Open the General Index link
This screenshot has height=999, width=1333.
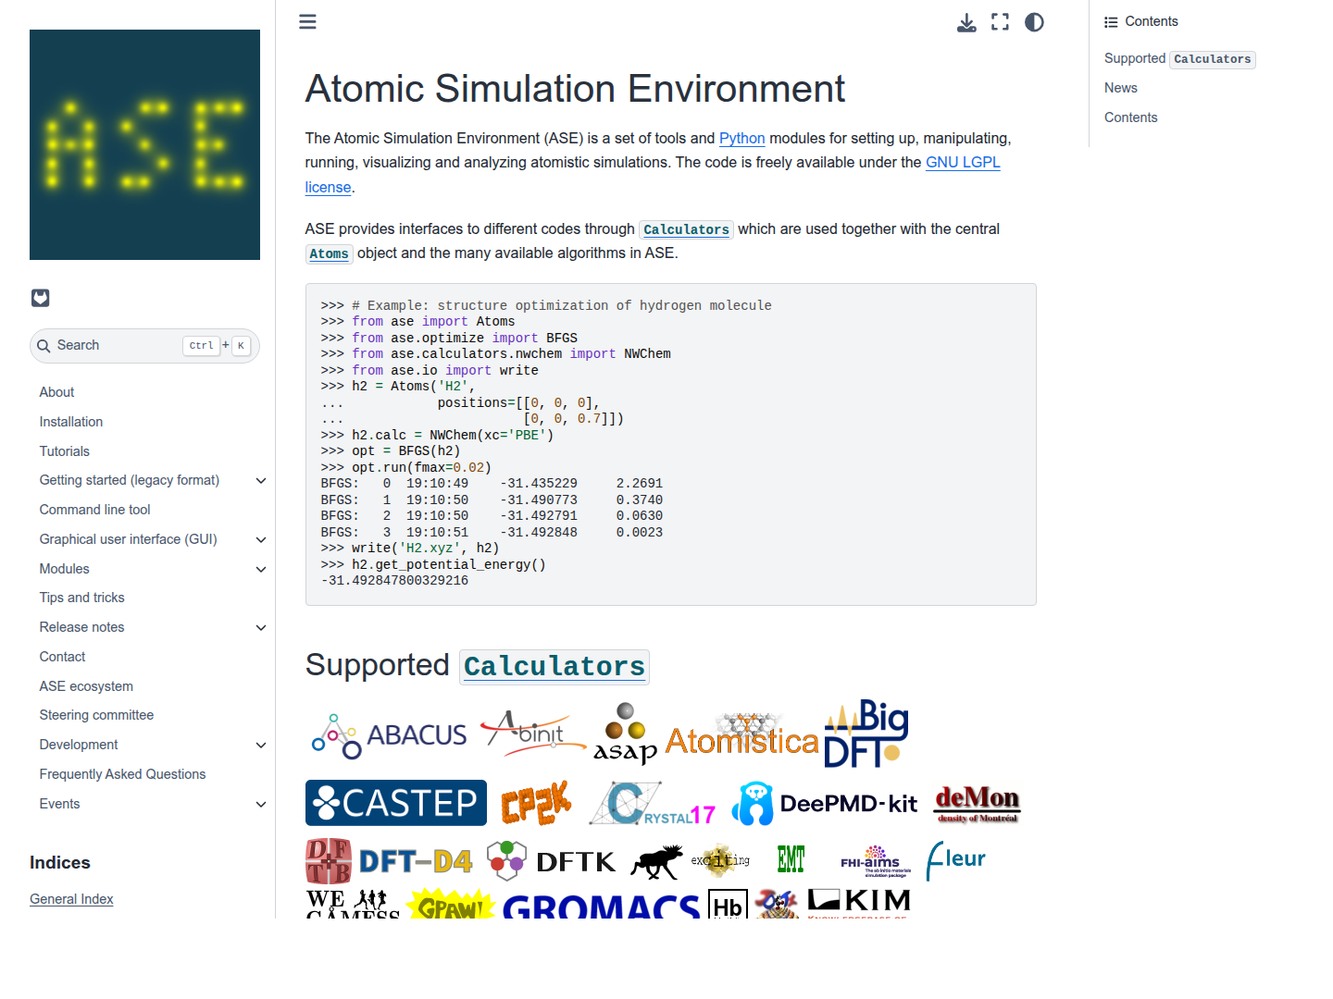point(71,899)
